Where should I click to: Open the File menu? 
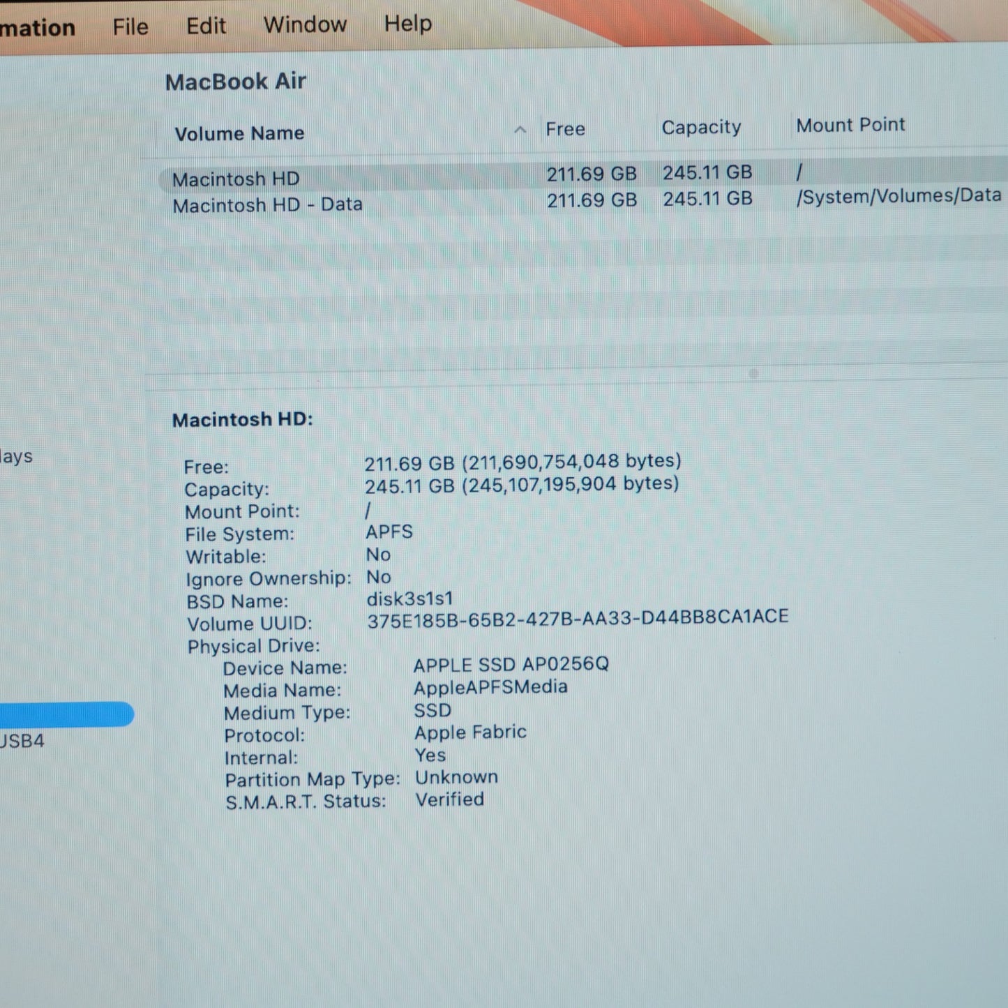(130, 27)
